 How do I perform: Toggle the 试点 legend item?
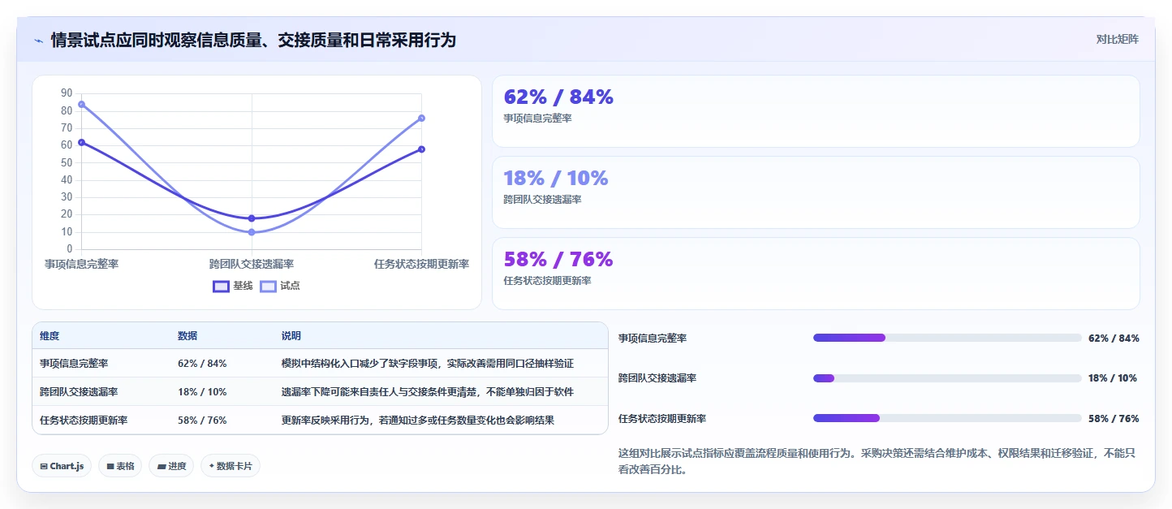pyautogui.click(x=280, y=286)
